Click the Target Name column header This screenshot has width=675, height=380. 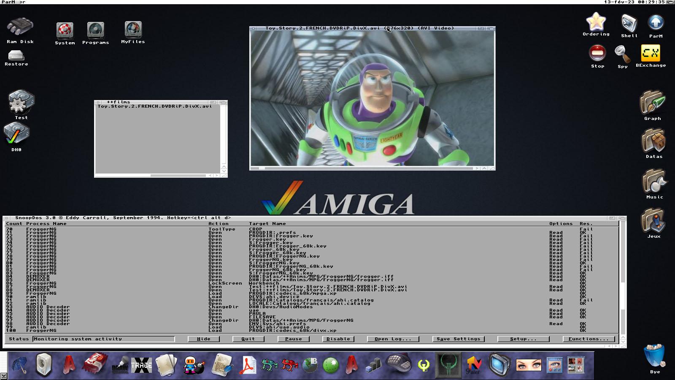coord(267,224)
